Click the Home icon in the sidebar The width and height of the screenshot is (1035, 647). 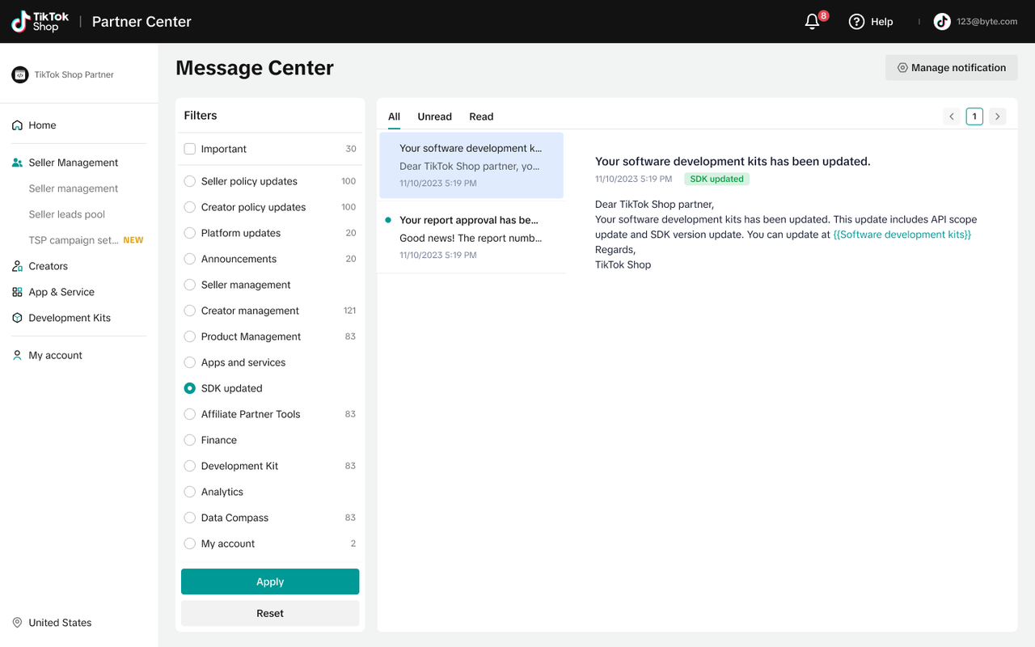[x=17, y=125]
